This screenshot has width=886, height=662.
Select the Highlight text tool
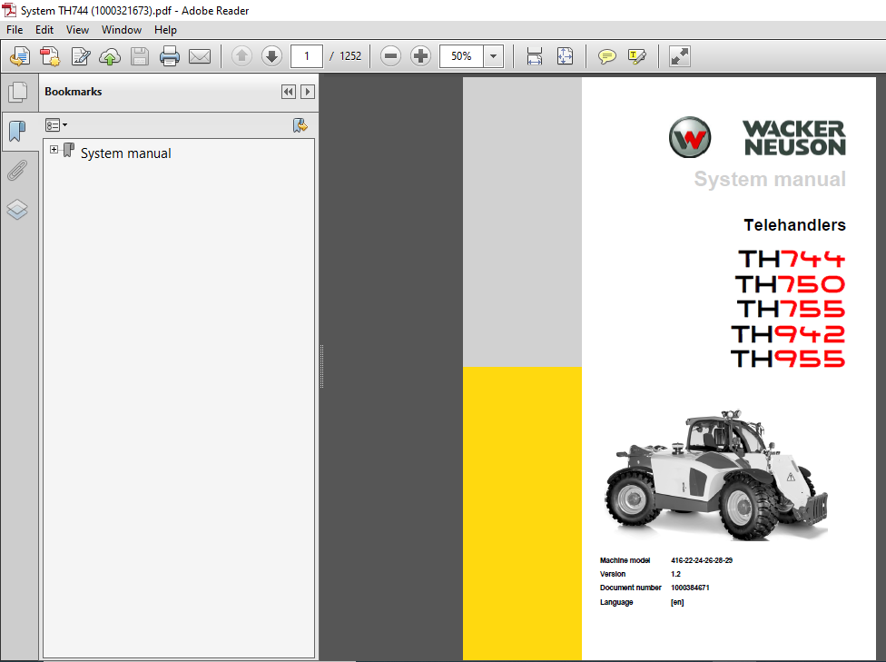tap(637, 56)
